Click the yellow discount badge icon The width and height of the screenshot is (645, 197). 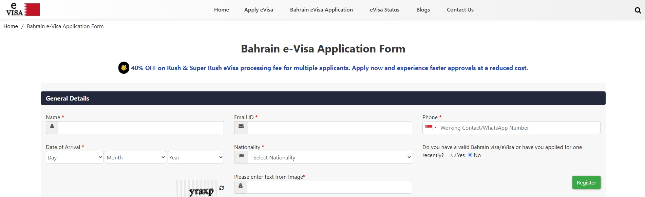point(124,68)
